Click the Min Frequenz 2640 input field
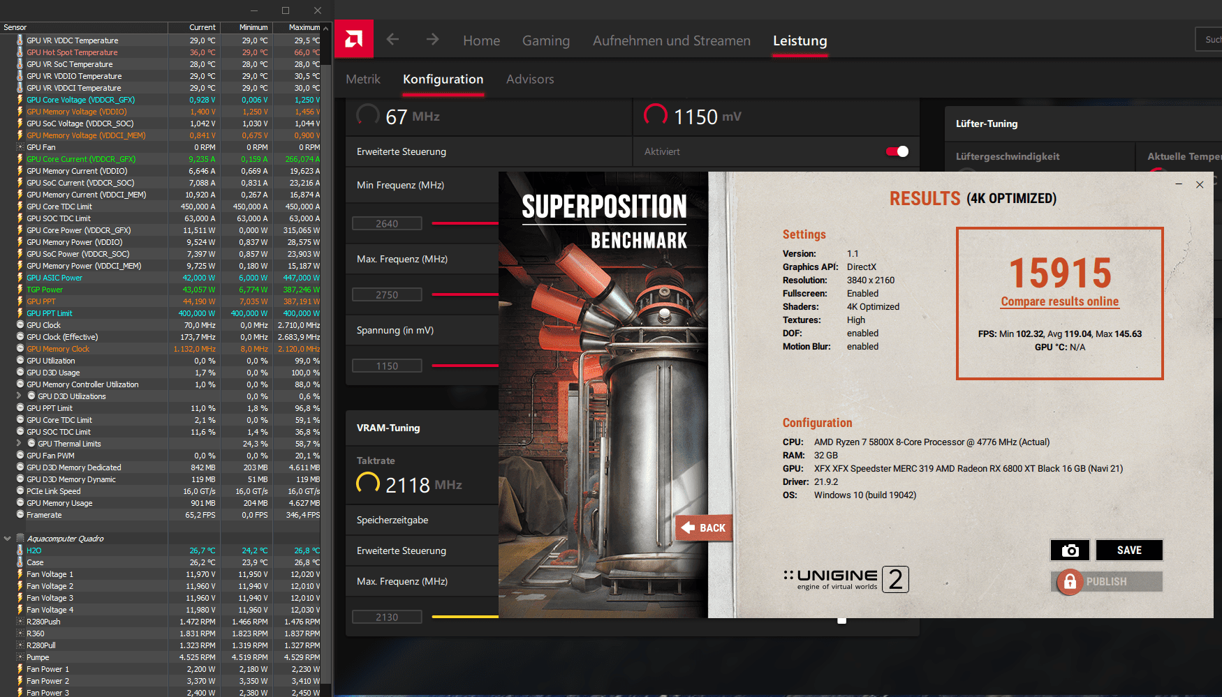Screen dimensions: 1222x697 click(x=387, y=223)
